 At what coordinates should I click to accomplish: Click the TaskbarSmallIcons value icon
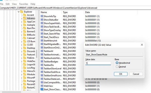pyautogui.click(x=42, y=76)
